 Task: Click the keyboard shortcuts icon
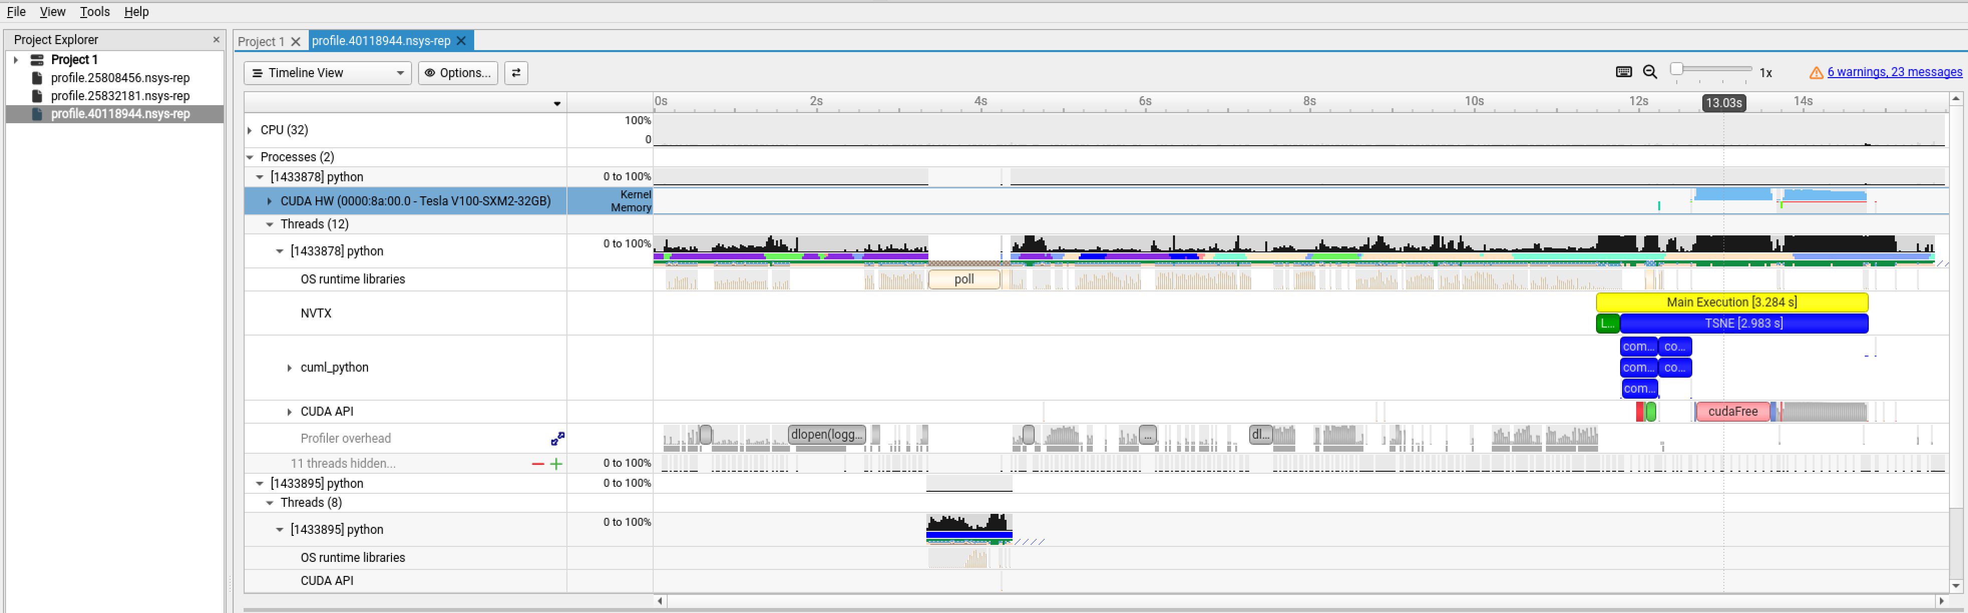[x=1624, y=72]
